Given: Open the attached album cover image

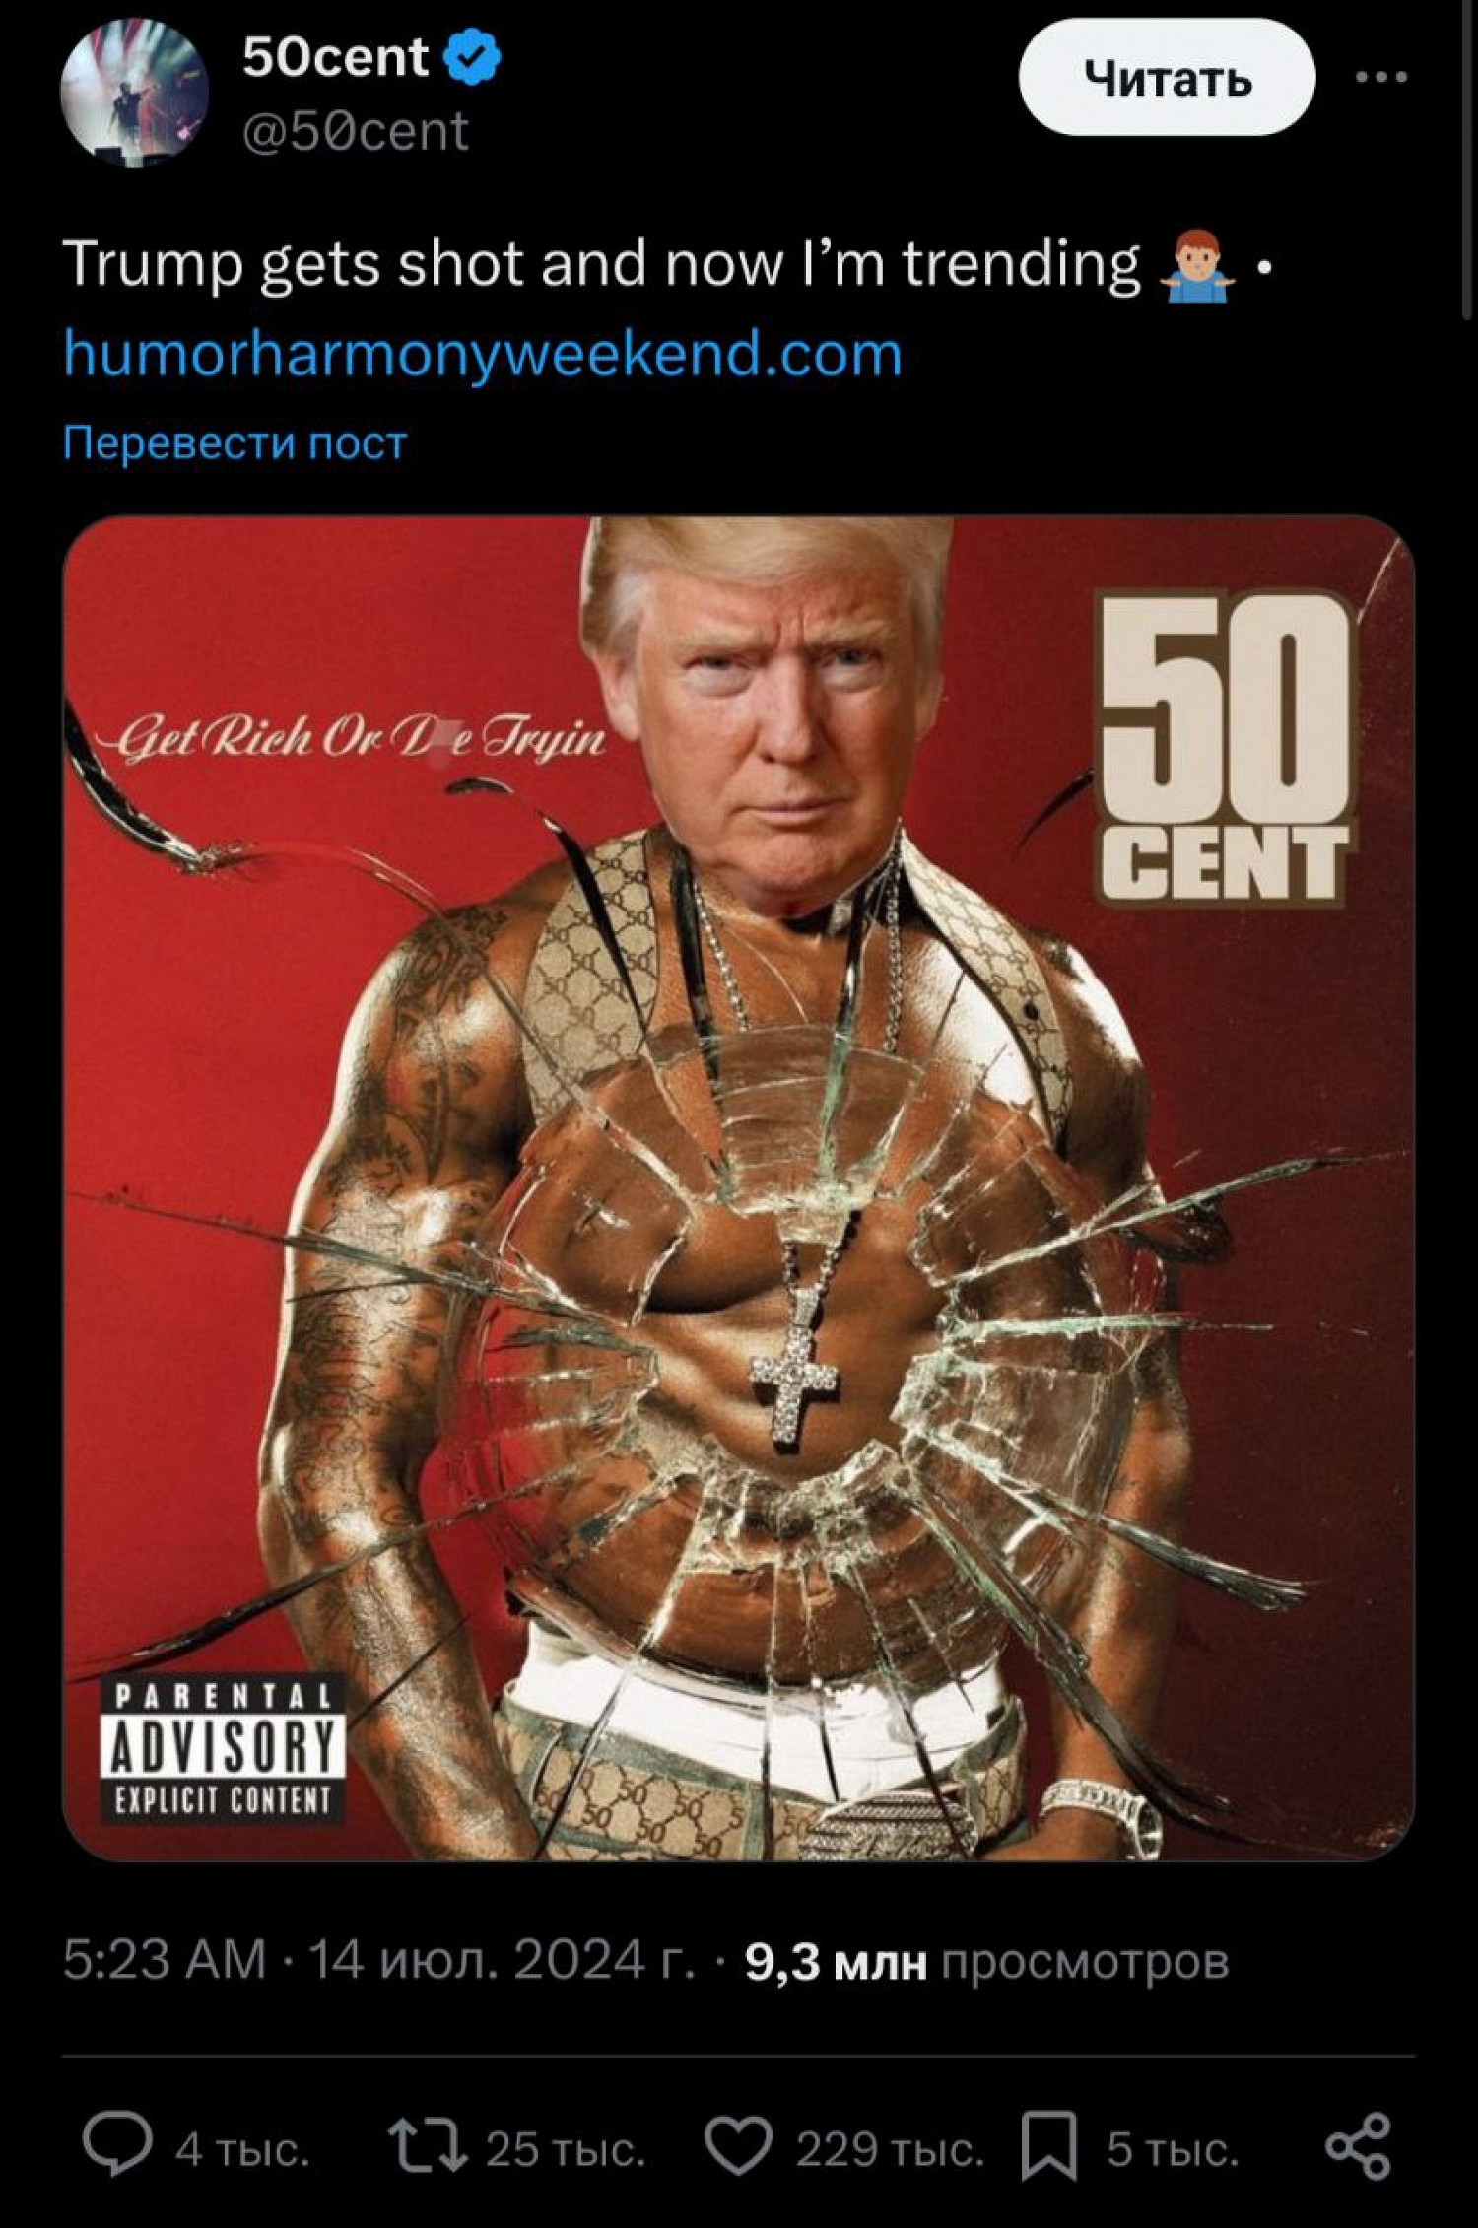Looking at the screenshot, I should 739,1188.
